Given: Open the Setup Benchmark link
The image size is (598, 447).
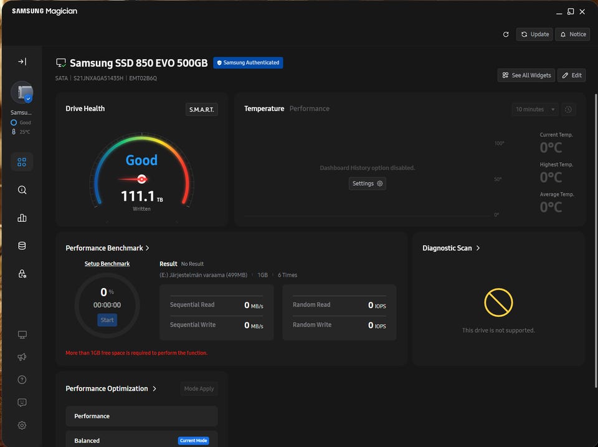Looking at the screenshot, I should coord(107,264).
